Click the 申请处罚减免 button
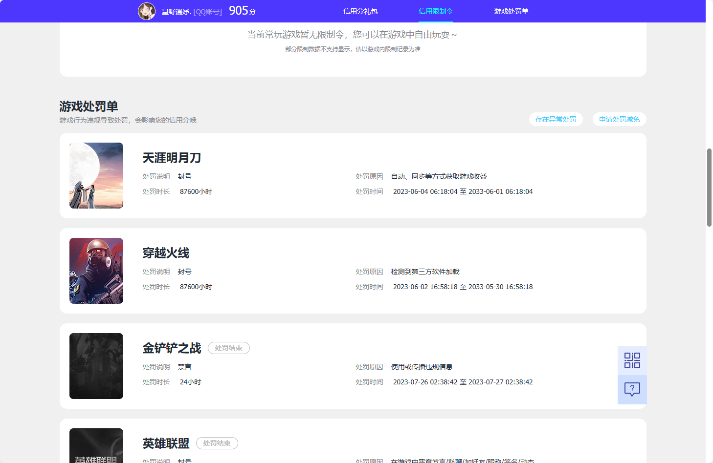 tap(619, 119)
